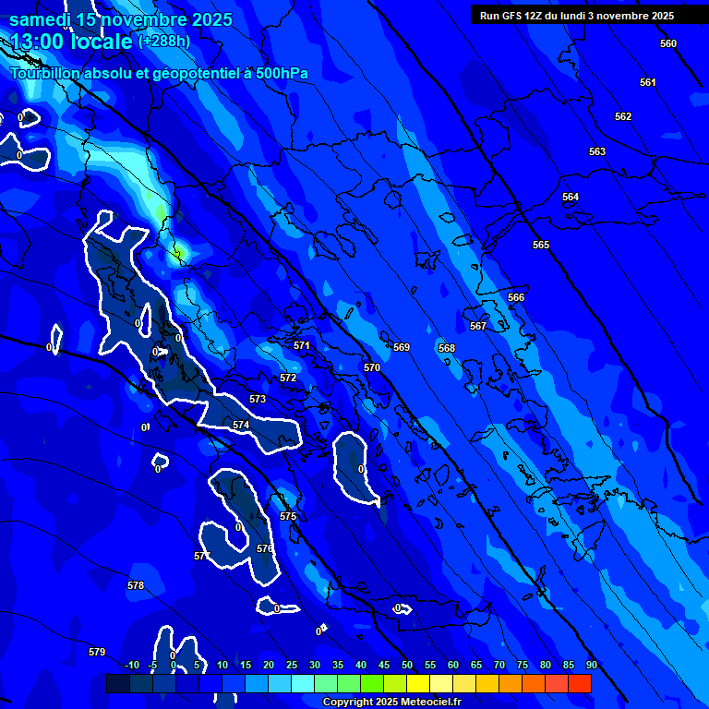
Task: Click the yellow-green vorticity maximum spot on the map
Action: tap(180, 251)
